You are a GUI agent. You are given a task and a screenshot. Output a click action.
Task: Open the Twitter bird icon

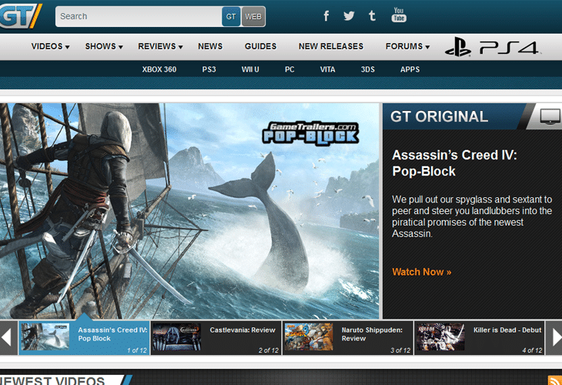[x=349, y=15]
